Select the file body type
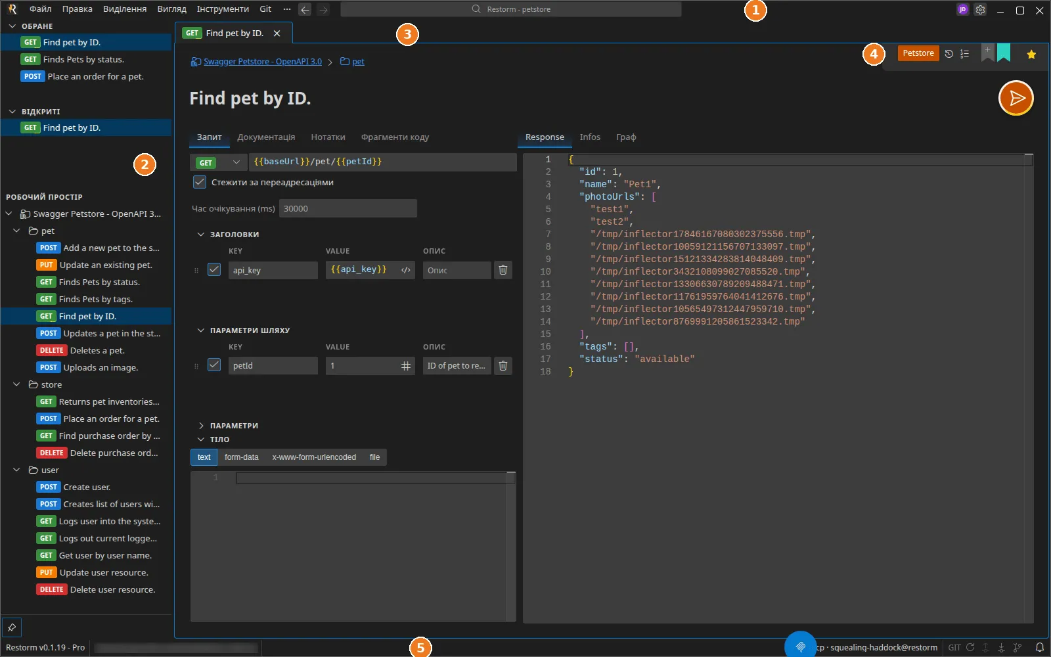The image size is (1051, 657). pyautogui.click(x=375, y=457)
